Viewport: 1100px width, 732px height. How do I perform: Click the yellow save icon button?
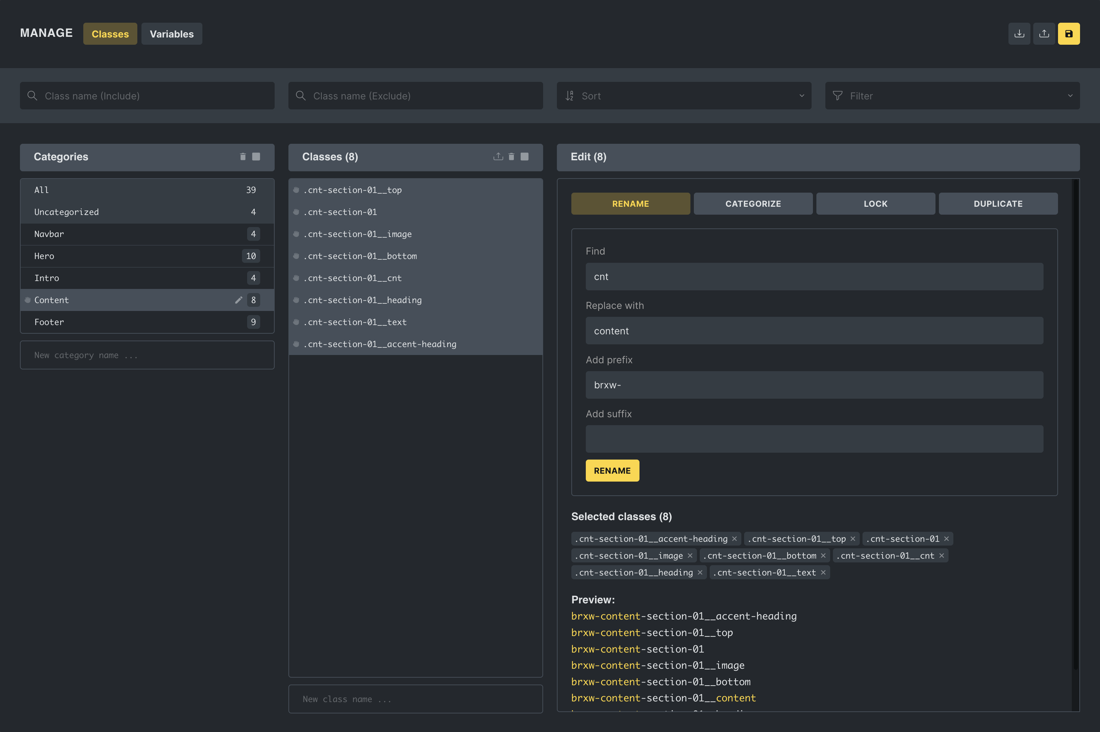(x=1069, y=34)
